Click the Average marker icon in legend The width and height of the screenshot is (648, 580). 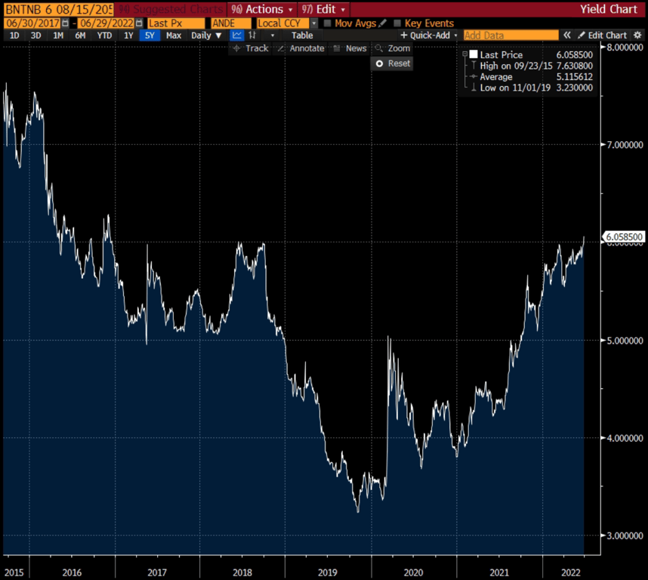pyautogui.click(x=474, y=76)
